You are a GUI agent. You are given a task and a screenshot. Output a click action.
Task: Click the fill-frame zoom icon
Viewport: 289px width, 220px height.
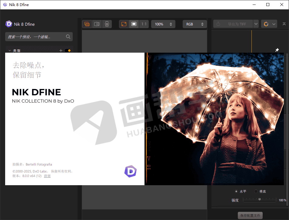click(x=134, y=24)
